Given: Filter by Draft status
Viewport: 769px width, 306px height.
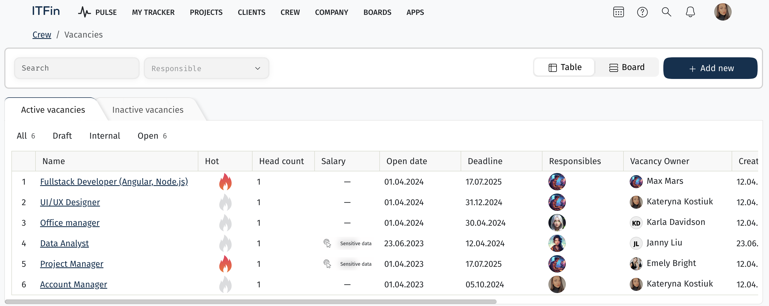Looking at the screenshot, I should 62,136.
